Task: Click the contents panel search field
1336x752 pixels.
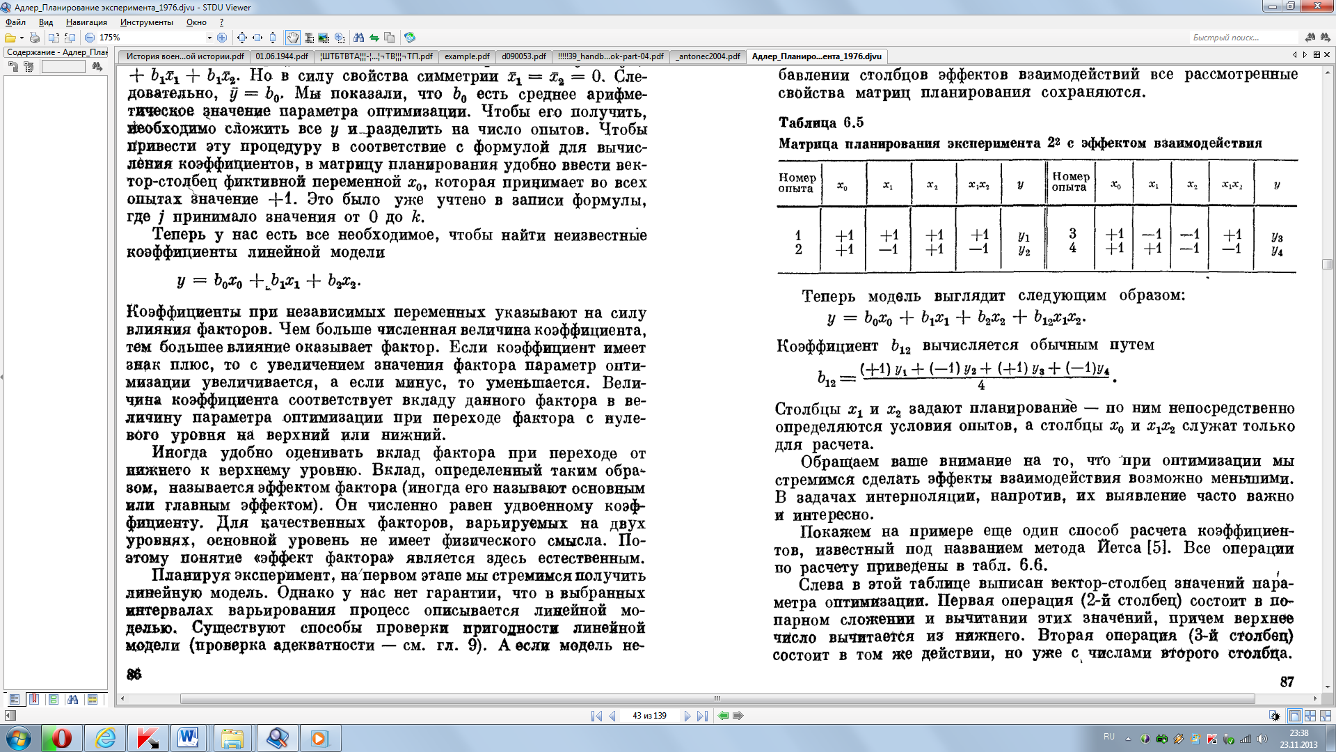Action: (63, 67)
